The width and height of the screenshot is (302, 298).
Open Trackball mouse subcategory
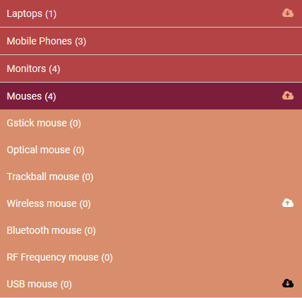(x=151, y=177)
